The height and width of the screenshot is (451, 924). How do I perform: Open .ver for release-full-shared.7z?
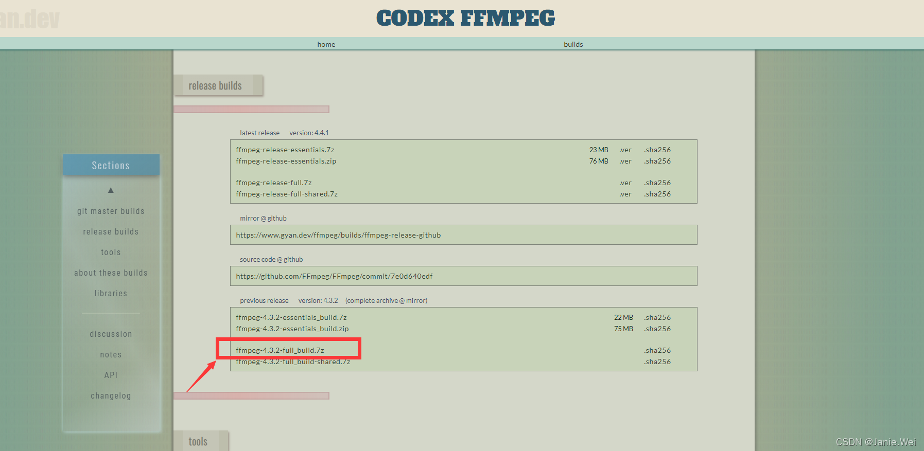[625, 194]
